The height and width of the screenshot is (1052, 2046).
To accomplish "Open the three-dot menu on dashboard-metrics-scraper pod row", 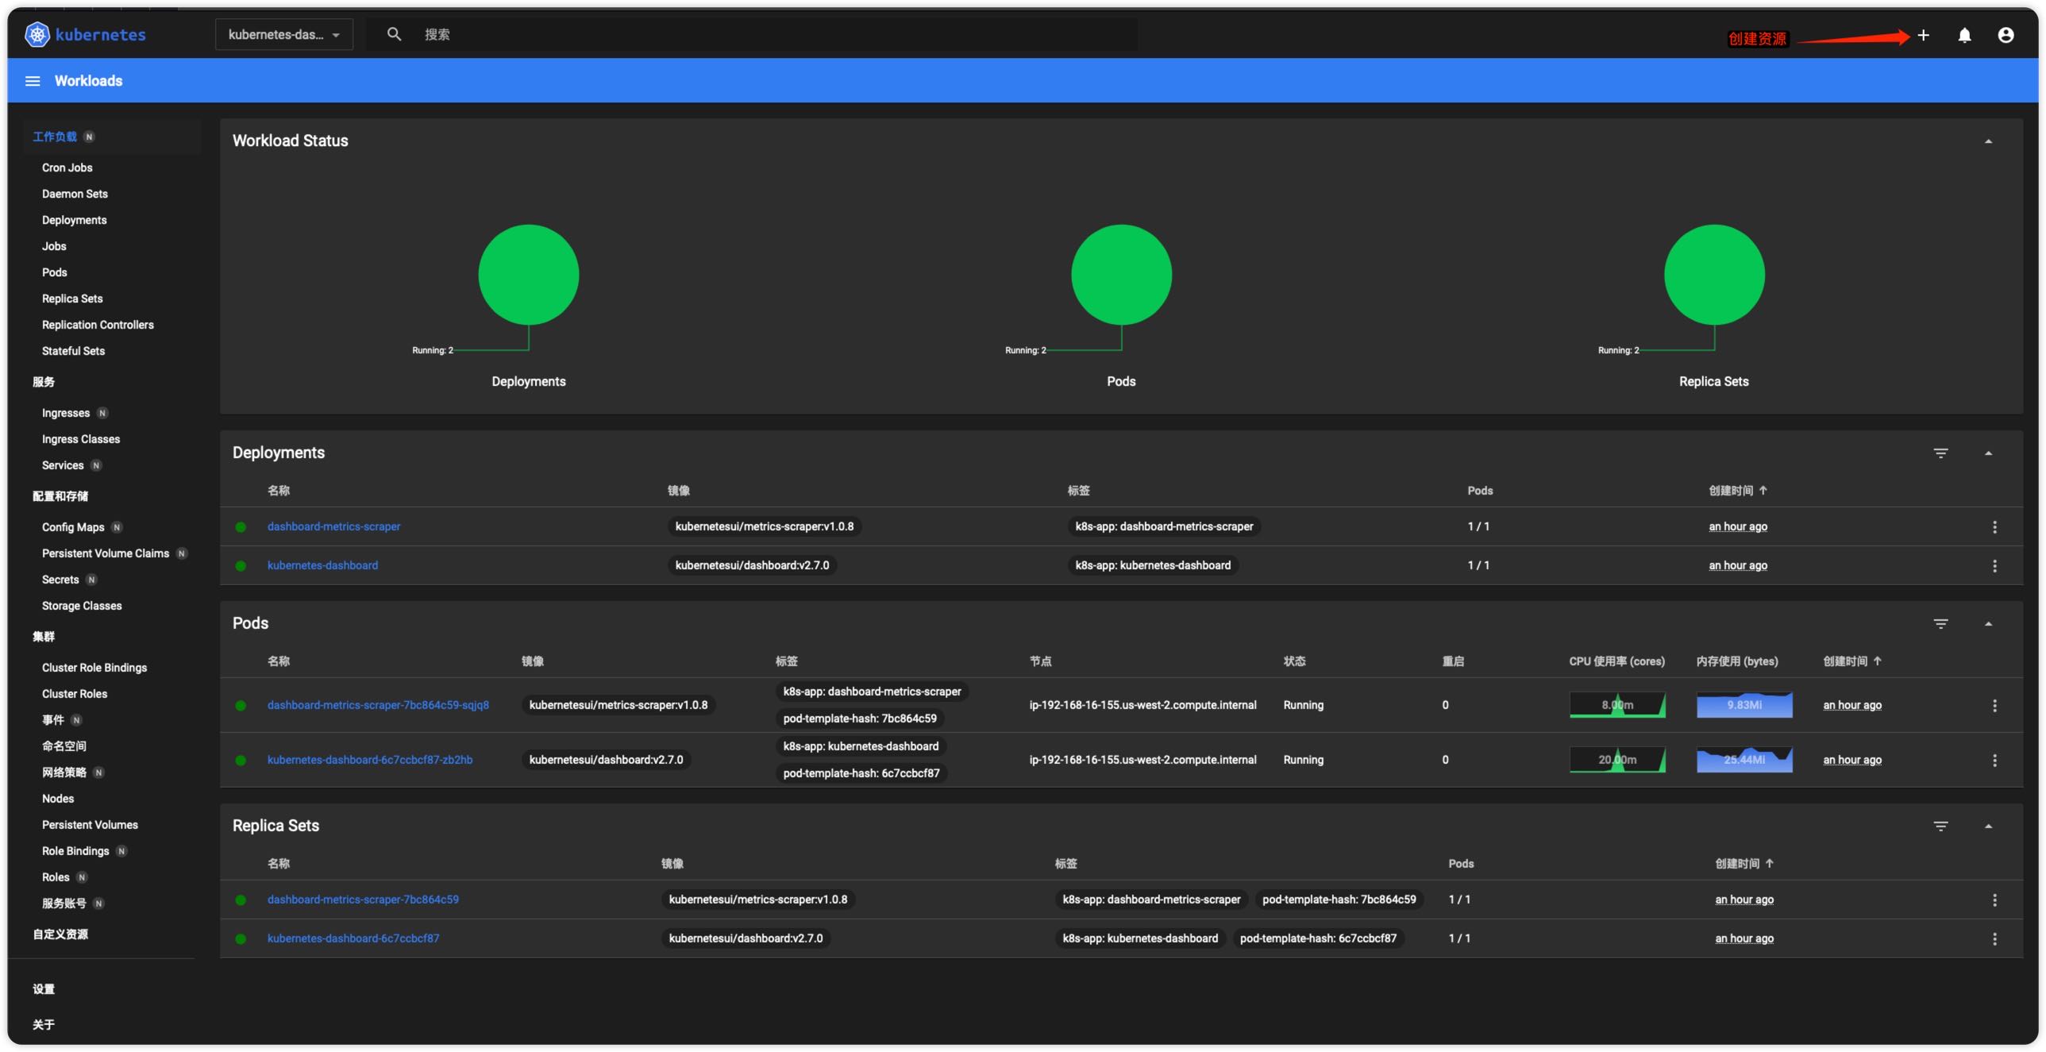I will [1996, 705].
